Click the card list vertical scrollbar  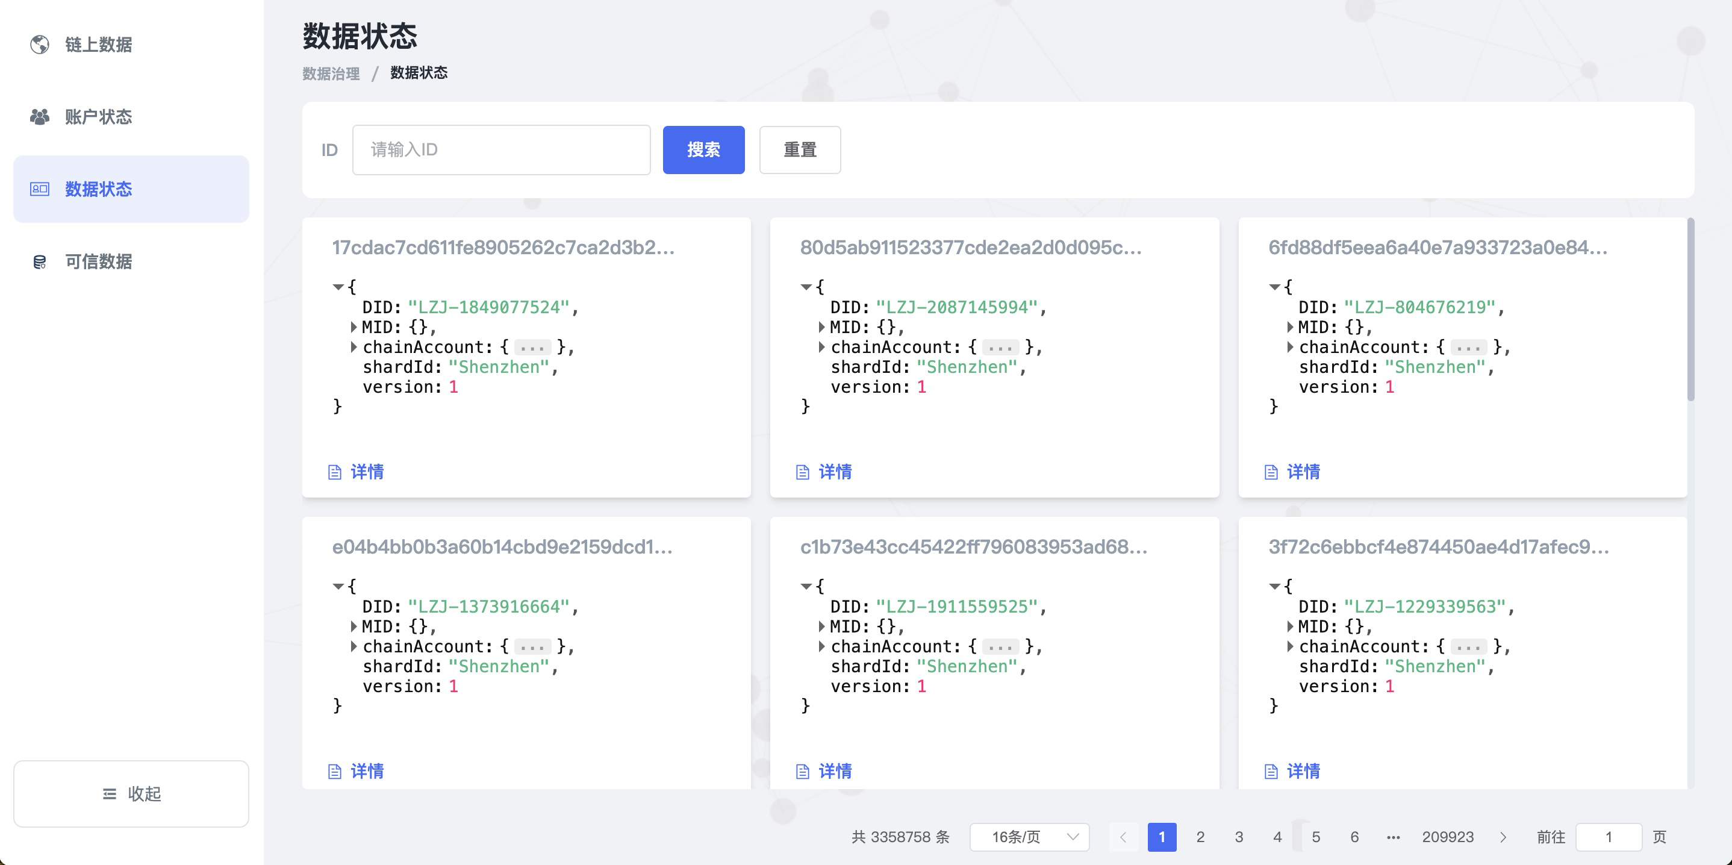pos(1690,310)
